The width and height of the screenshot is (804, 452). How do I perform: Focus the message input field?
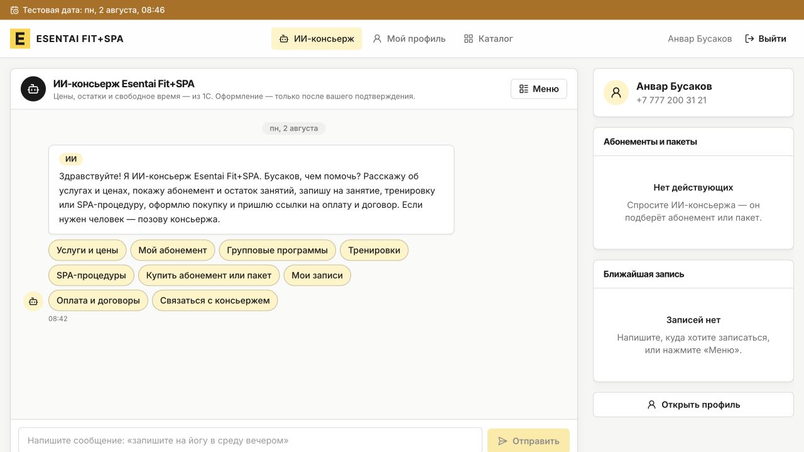coord(250,441)
